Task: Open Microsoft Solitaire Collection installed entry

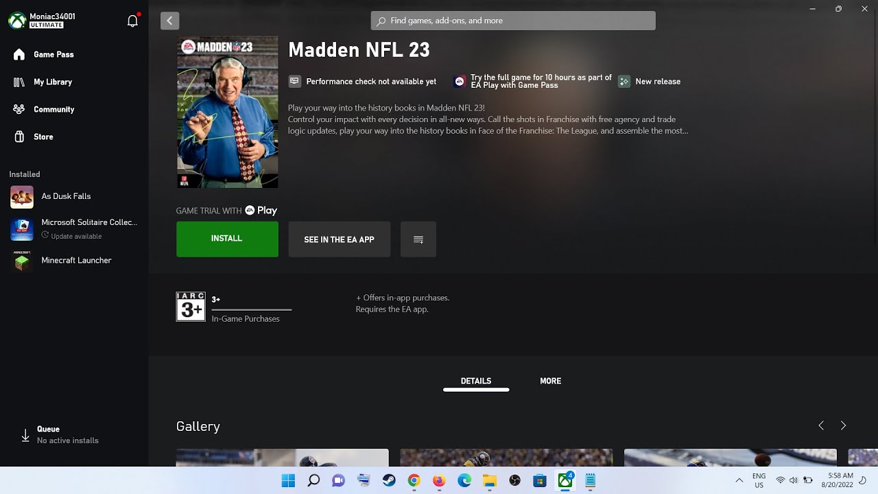Action: 74,228
